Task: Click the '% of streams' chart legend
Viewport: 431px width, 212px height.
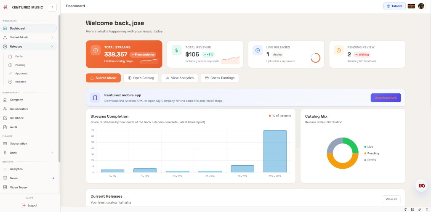Action: point(280,116)
